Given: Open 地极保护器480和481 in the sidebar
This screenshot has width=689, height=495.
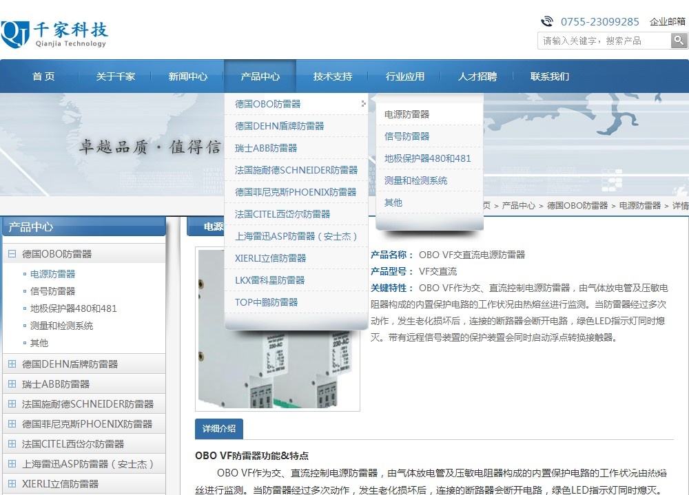Looking at the screenshot, I should 74,308.
